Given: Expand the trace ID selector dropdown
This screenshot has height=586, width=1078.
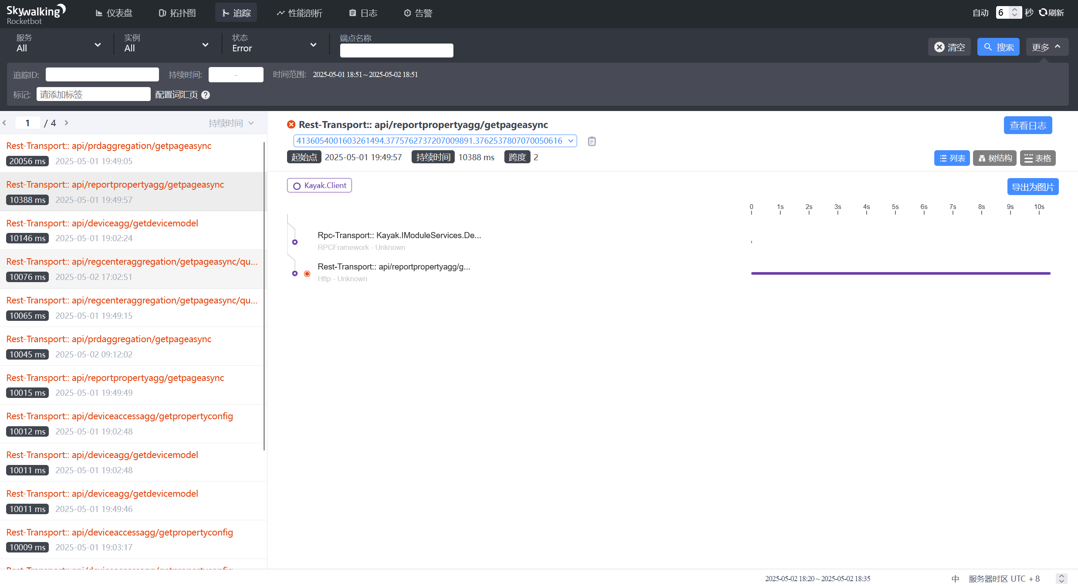Looking at the screenshot, I should click(x=571, y=141).
